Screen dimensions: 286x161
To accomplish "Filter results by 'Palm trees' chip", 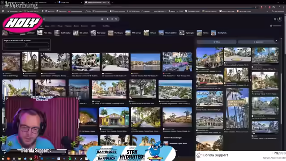I will pyautogui.click(x=45, y=33).
